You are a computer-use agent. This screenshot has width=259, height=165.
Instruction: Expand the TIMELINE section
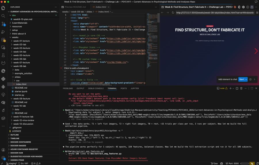click(x=15, y=139)
